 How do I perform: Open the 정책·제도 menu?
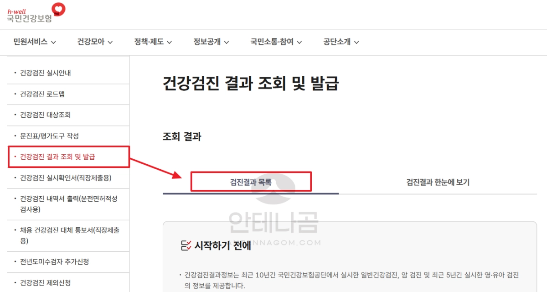153,42
